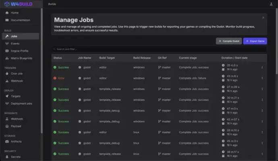This screenshot has height=161, width=278.
Task: Click the W4BUILD logo
Action: coord(18,4)
